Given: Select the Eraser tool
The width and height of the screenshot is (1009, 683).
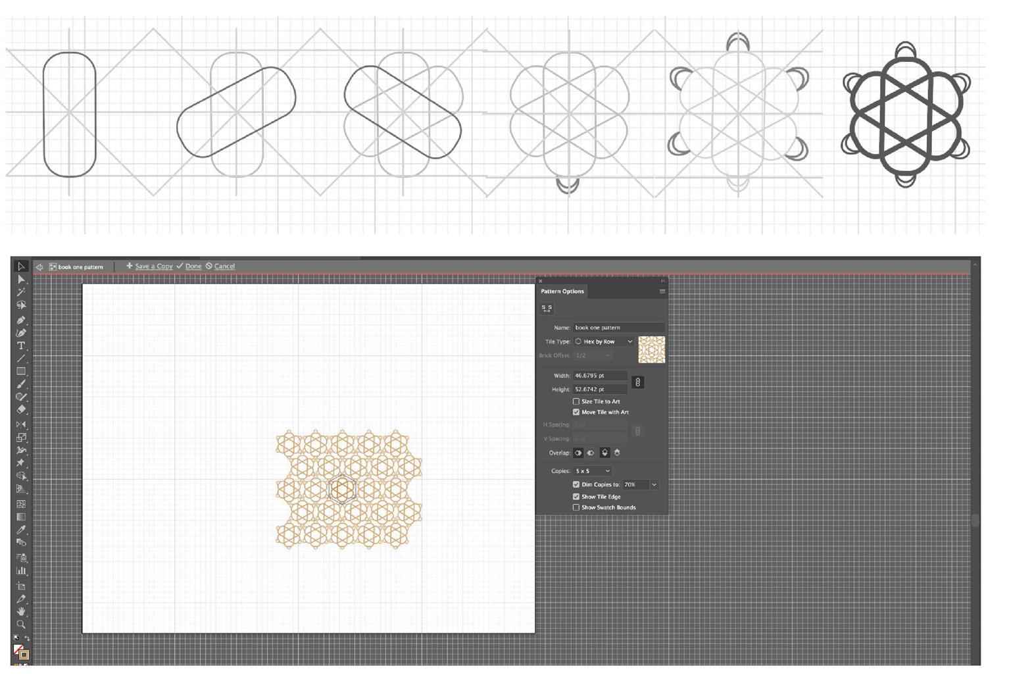Looking at the screenshot, I should click(x=21, y=409).
